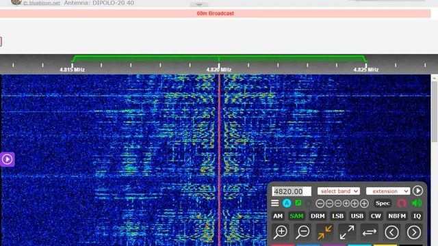This screenshot has height=246, width=438.
Task: Click the purple play button at left edge
Action: (7, 159)
